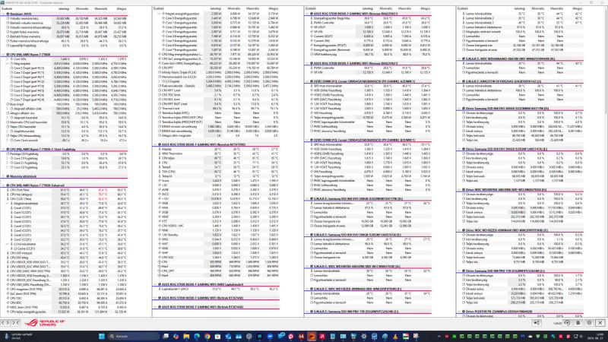This screenshot has width=608, height=342.
Task: Expand the Memória időzítések section
Action: point(3,176)
